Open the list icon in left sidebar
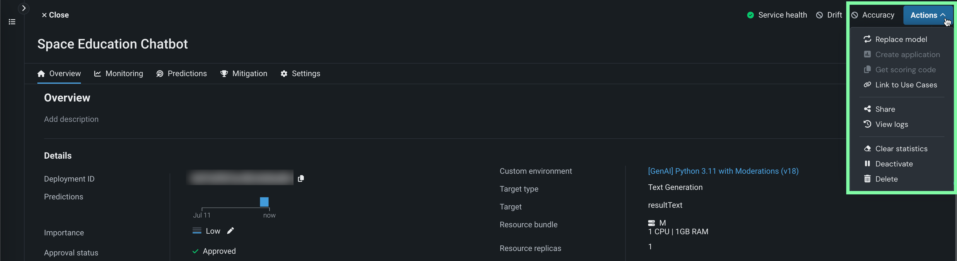 pyautogui.click(x=12, y=22)
